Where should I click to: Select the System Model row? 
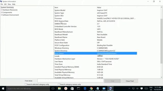[96, 10]
